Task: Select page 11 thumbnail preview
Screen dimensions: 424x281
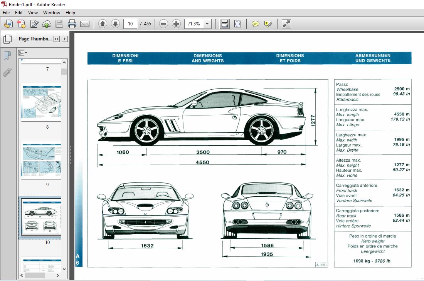Action: click(41, 264)
